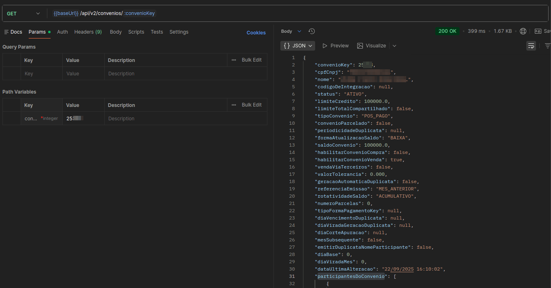Viewport: 551px width, 288px height.
Task: Click the Query Params Description input
Action: [186, 74]
